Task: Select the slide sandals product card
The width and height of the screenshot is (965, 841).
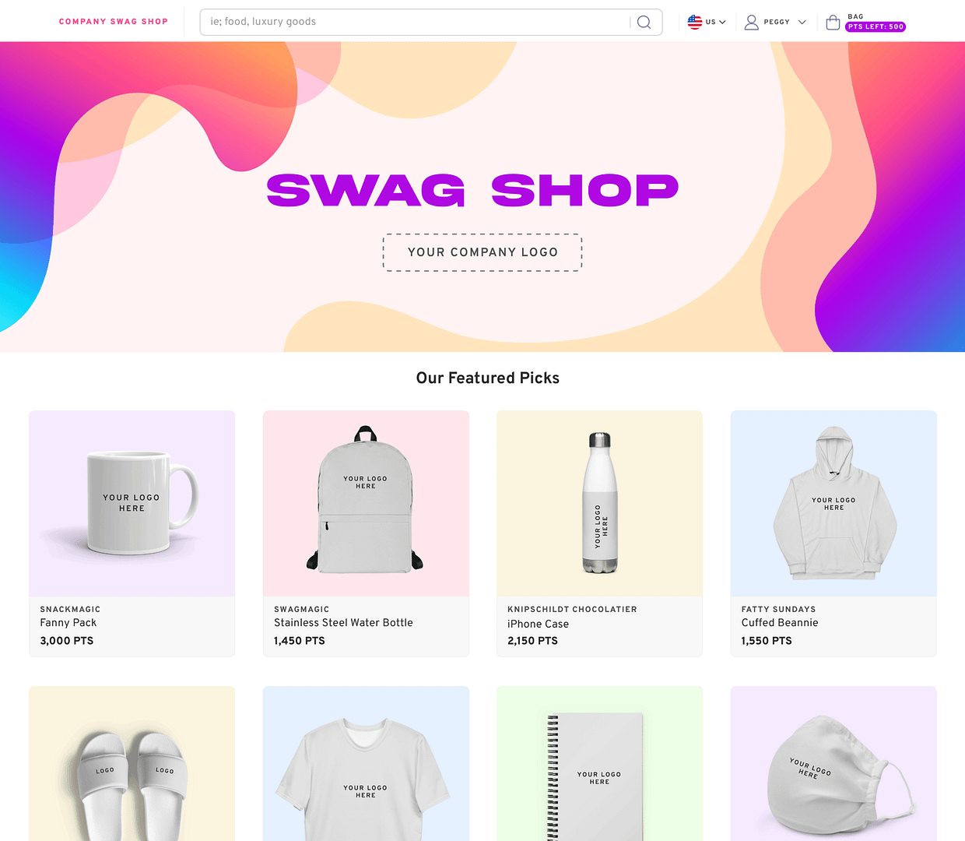Action: (132, 764)
